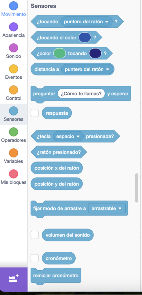
Task: Open the yellow Eventos category circle
Action: click(14, 69)
